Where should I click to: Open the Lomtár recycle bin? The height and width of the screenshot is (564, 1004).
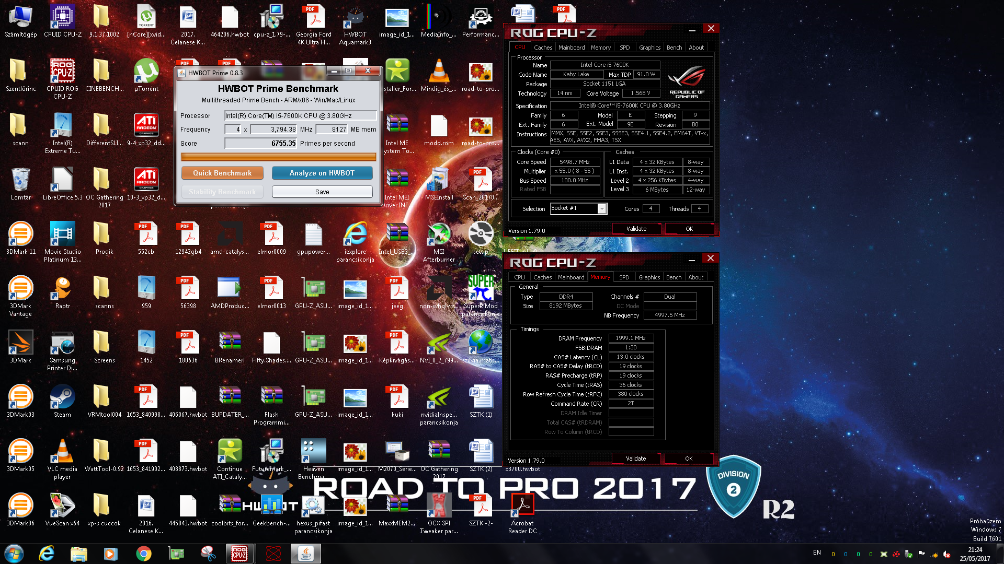[20, 184]
